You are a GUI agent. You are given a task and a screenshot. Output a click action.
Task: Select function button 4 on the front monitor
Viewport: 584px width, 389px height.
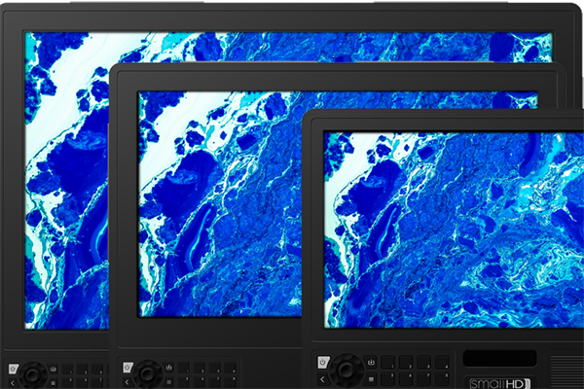tap(442, 362)
